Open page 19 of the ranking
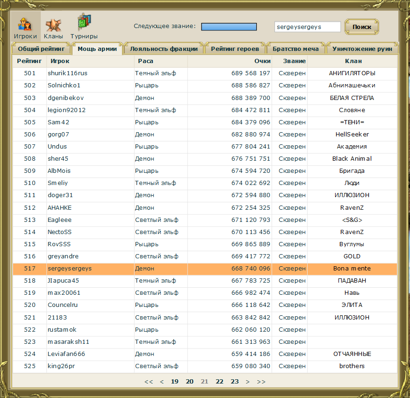 click(174, 382)
